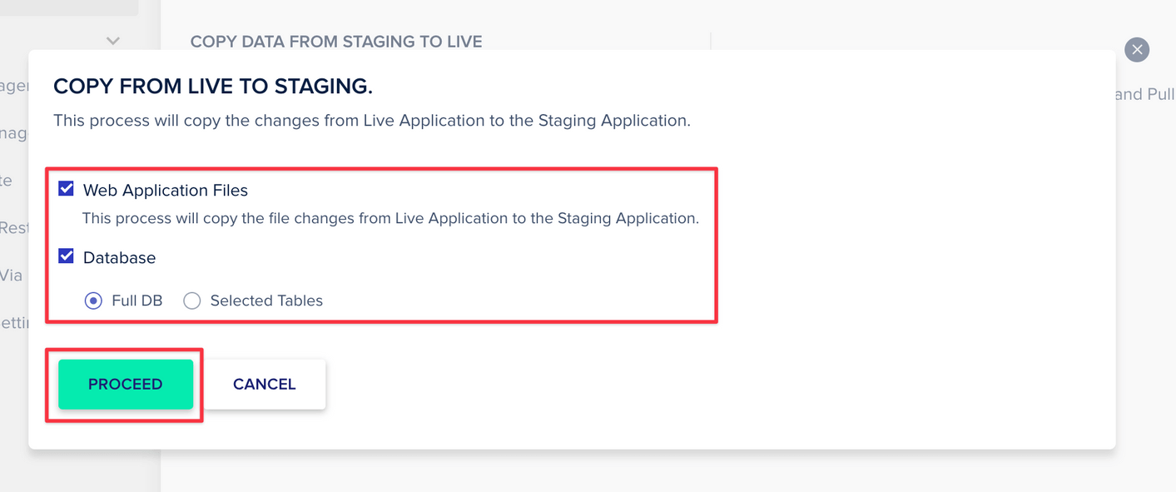Cancel the copy from live operation
The image size is (1176, 492).
coord(265,384)
